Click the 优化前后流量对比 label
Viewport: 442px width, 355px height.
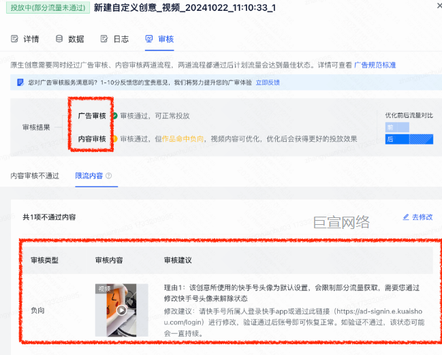tap(409, 115)
